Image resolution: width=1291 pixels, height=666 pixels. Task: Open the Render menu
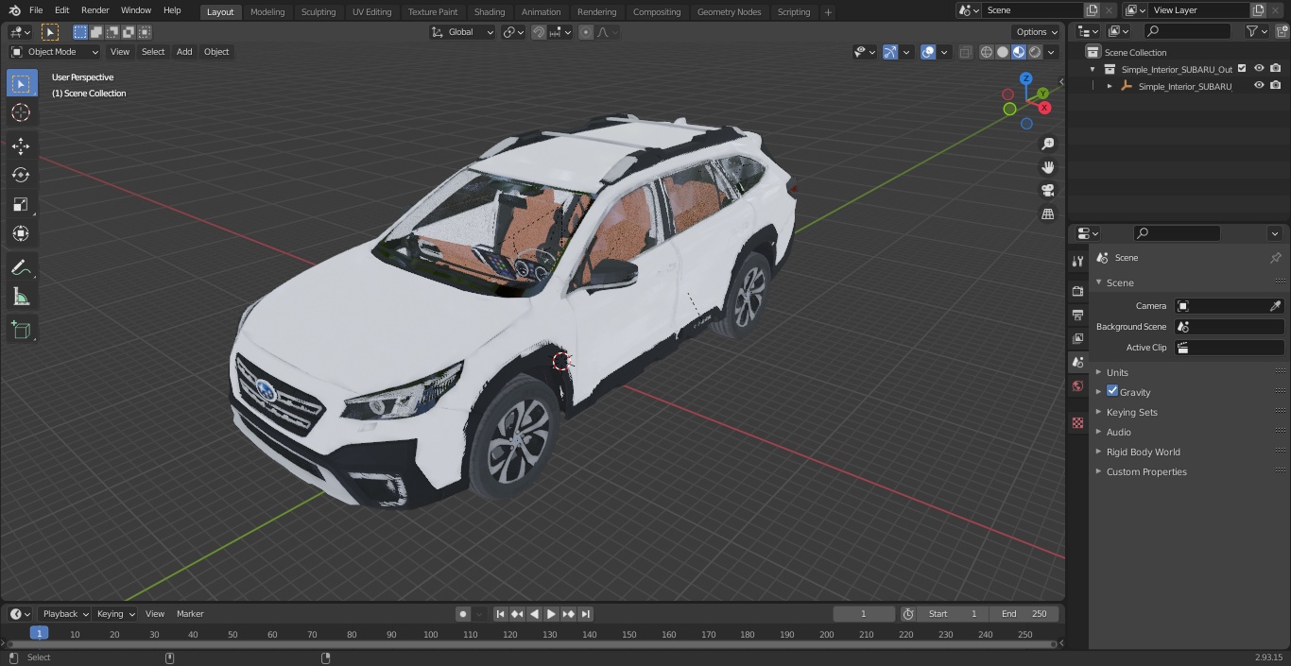coord(95,10)
